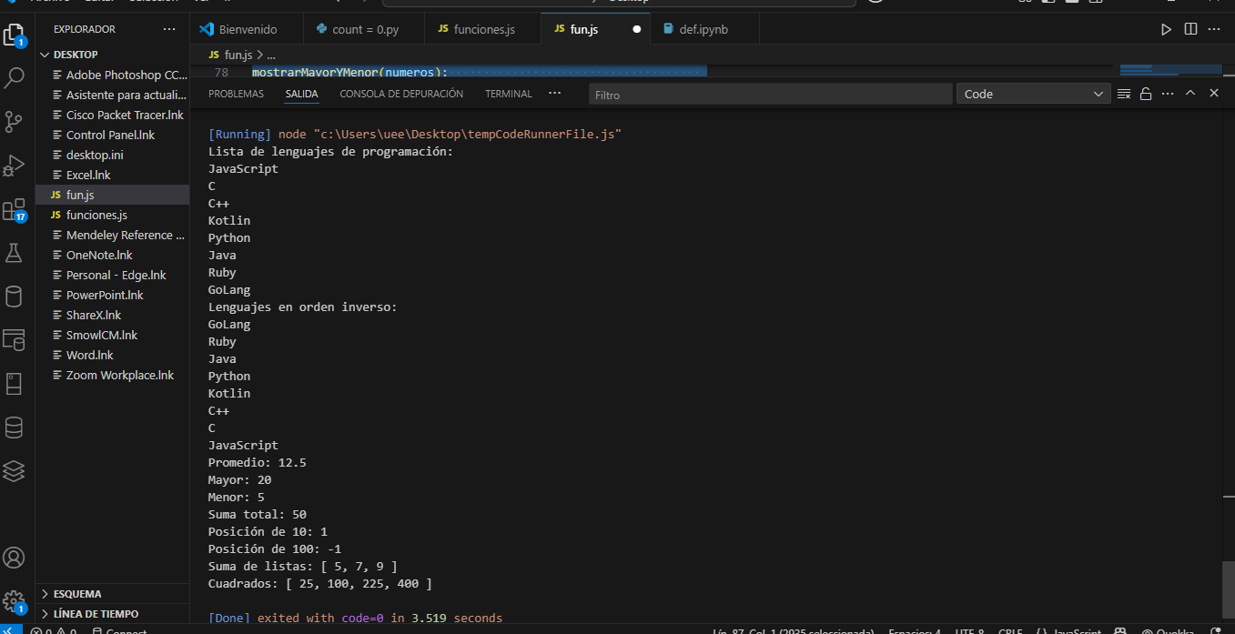1235x634 pixels.
Task: Open the Search view in activity bar
Action: point(14,78)
